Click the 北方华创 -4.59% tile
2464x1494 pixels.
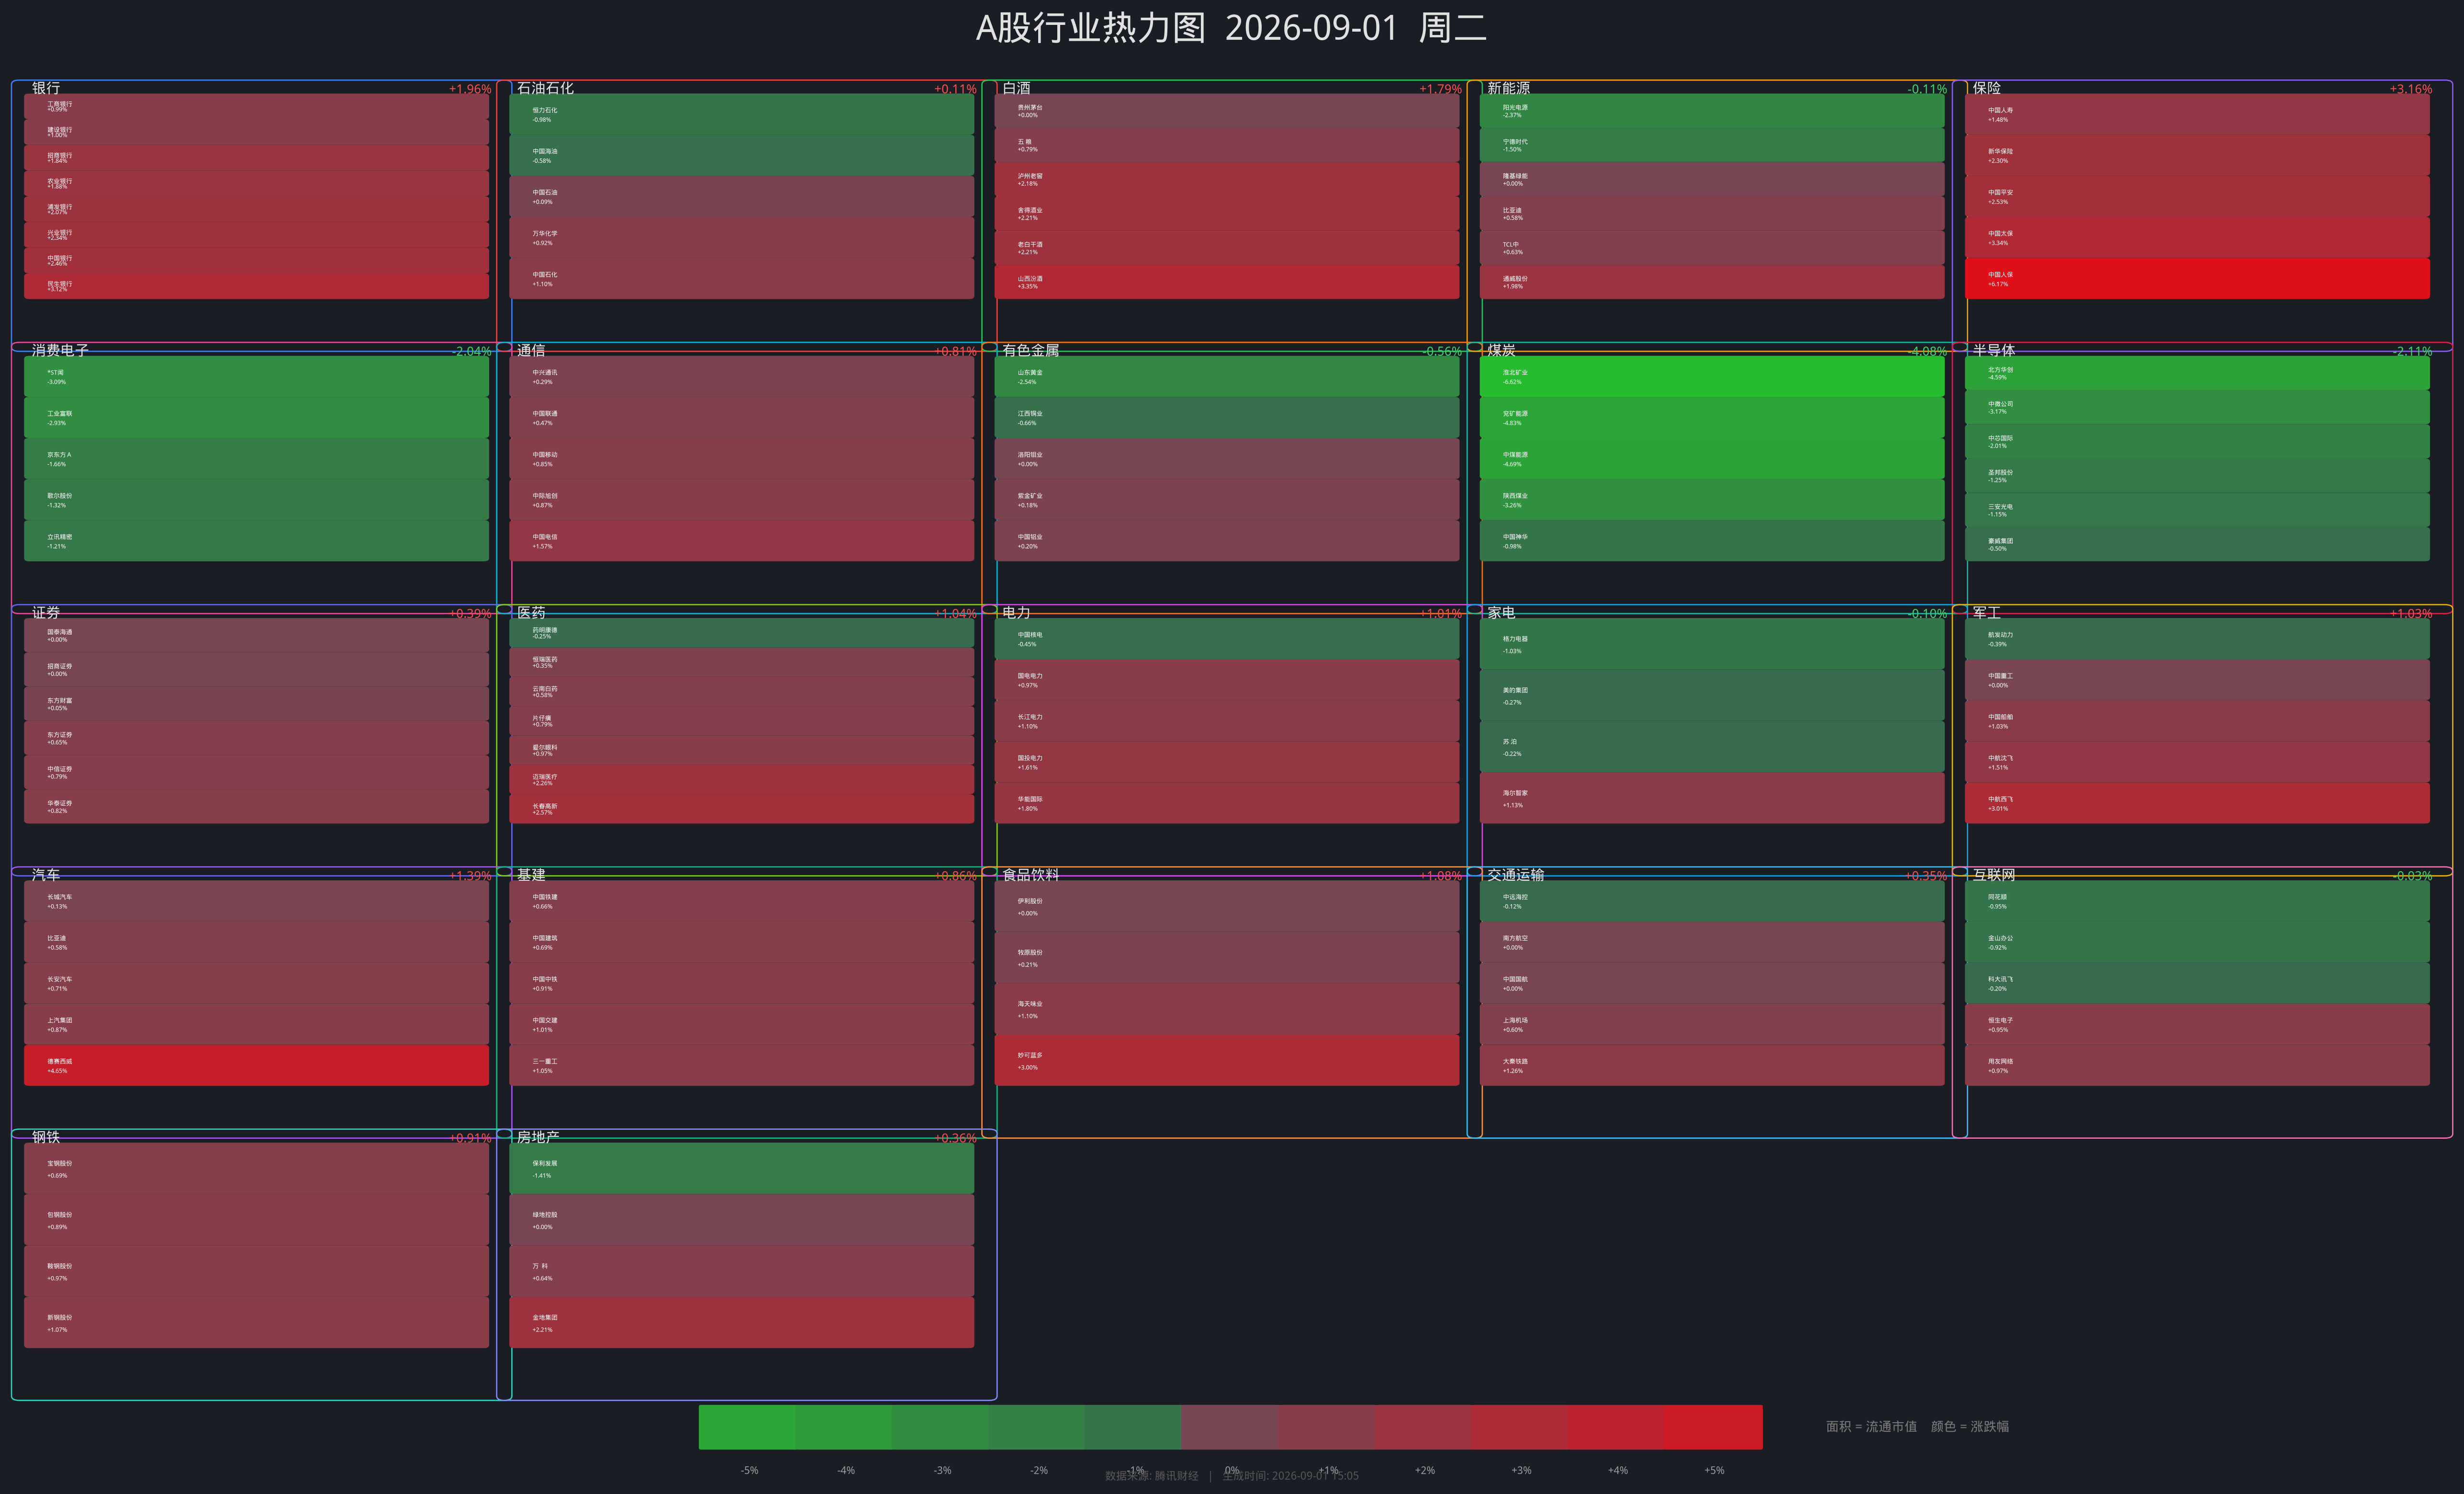[x=2197, y=373]
